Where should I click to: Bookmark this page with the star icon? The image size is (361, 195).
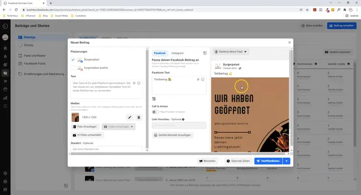[307, 10]
